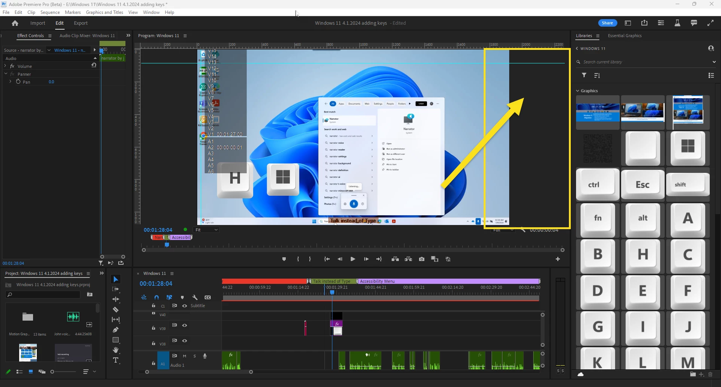Click the Mark In button

pyautogui.click(x=298, y=259)
